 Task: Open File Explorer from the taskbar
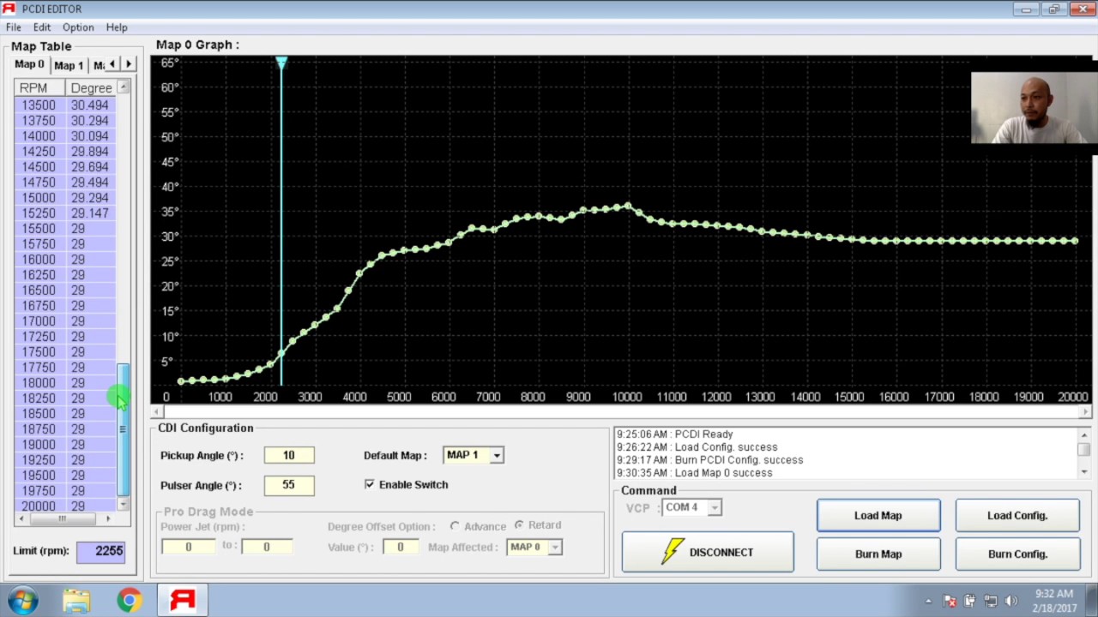coord(76,600)
